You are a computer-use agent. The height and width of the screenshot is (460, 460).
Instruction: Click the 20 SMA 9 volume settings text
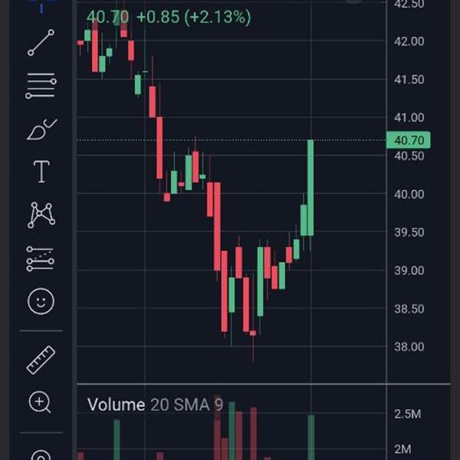(186, 405)
